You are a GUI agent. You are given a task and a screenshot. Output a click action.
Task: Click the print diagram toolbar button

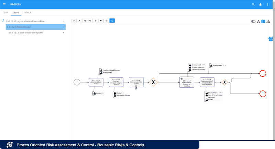[107, 21]
